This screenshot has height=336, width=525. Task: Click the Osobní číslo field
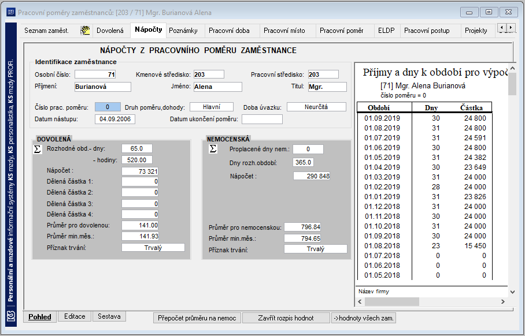tap(95, 74)
